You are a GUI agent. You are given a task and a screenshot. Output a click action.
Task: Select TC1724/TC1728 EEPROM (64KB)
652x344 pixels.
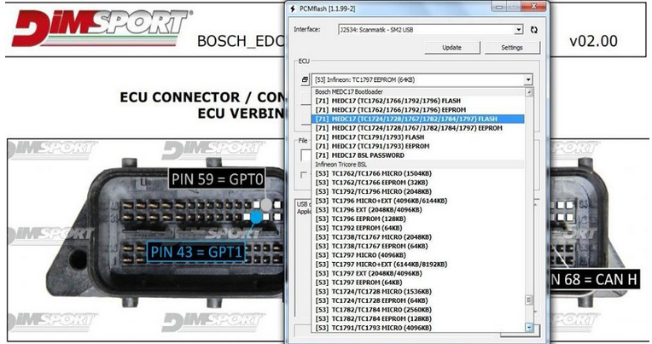tap(417, 301)
